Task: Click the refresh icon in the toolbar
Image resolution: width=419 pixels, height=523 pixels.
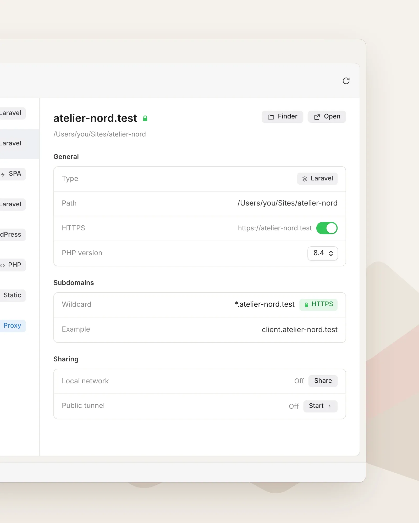Action: tap(346, 81)
